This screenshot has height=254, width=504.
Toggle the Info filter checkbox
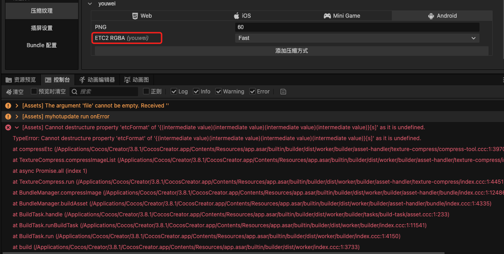point(196,92)
